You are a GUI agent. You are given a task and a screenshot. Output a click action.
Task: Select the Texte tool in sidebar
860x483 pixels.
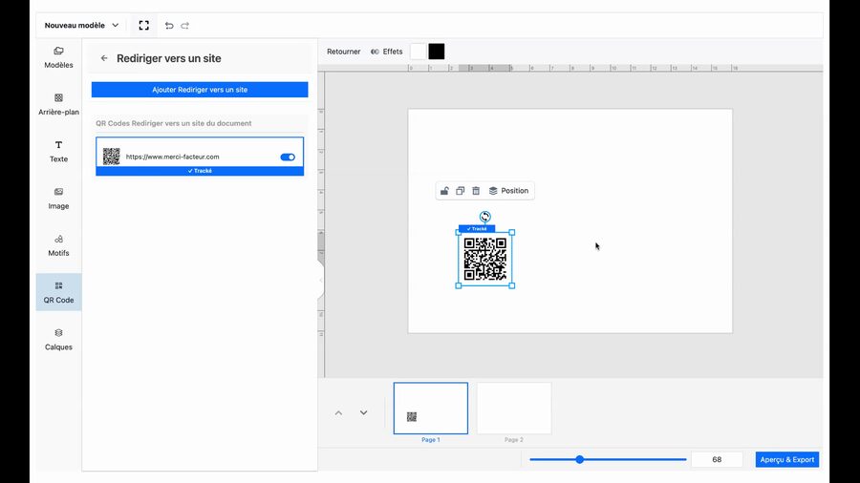click(58, 151)
